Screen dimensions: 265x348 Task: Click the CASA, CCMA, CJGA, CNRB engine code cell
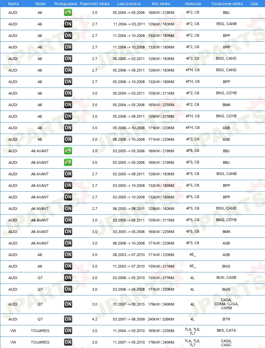tap(226, 304)
